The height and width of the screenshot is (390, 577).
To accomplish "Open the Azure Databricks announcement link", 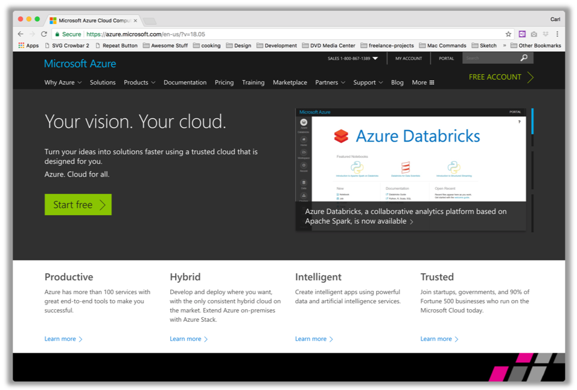I will [x=406, y=216].
